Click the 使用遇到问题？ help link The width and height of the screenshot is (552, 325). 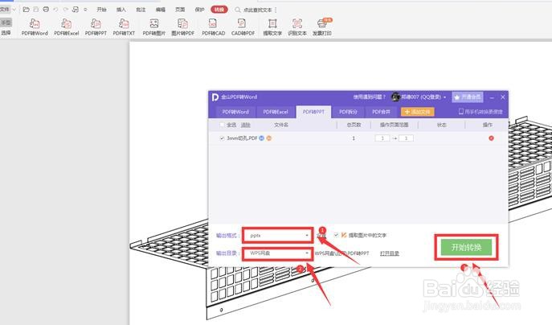(370, 97)
